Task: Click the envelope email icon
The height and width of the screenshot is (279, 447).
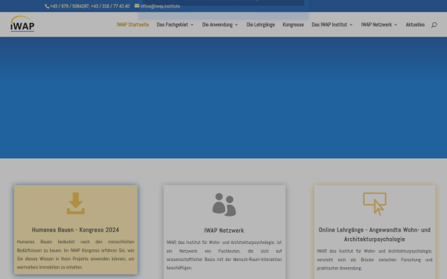Action: click(x=137, y=6)
